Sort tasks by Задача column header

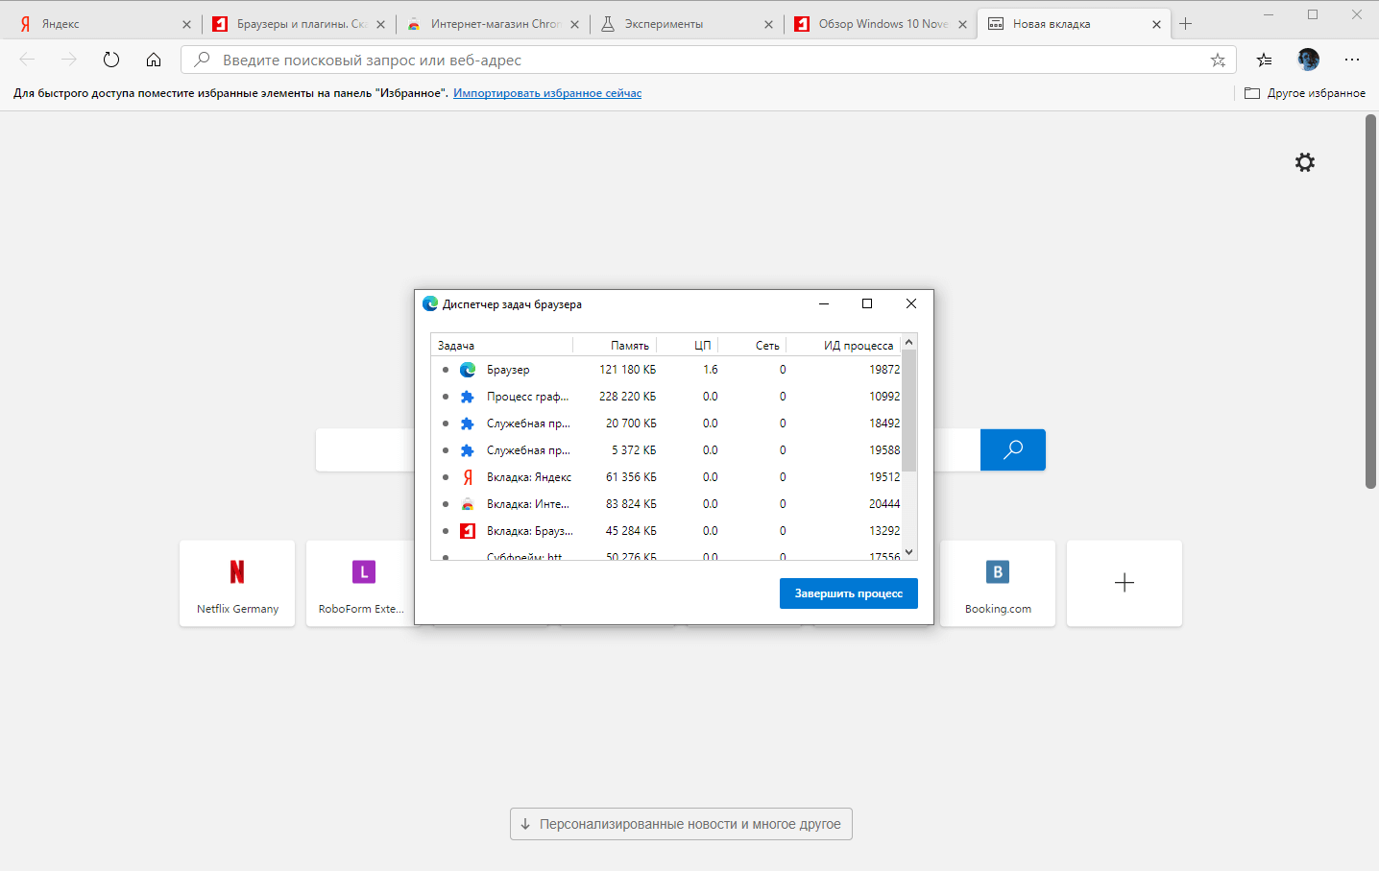[501, 345]
